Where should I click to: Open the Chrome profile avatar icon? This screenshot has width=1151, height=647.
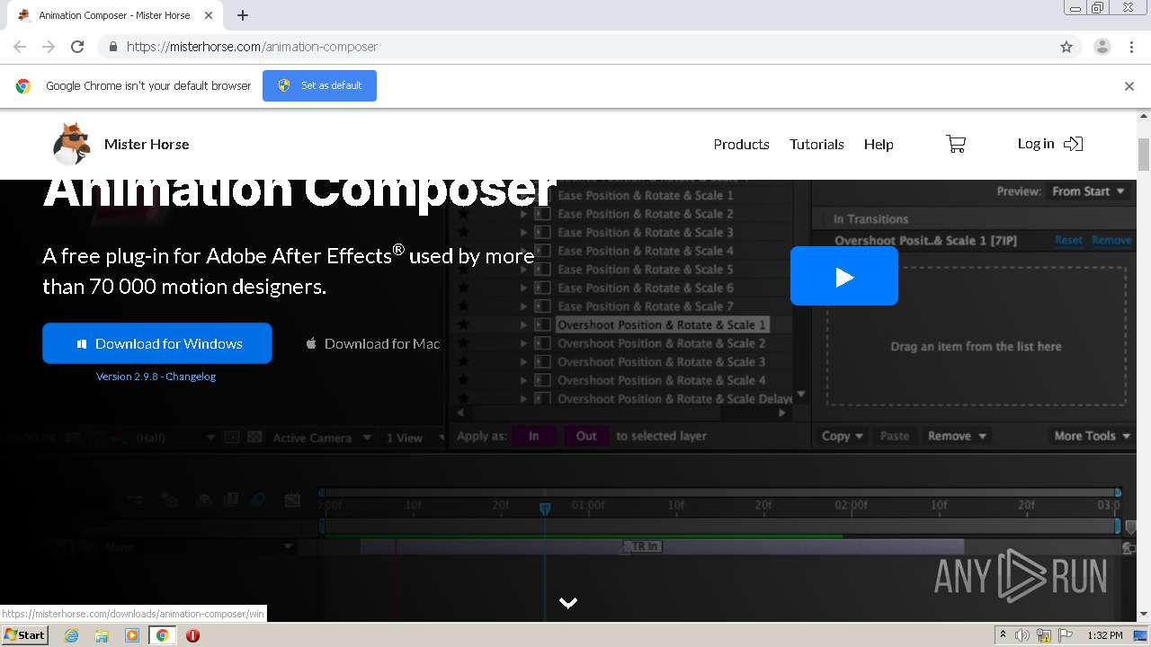(x=1102, y=47)
